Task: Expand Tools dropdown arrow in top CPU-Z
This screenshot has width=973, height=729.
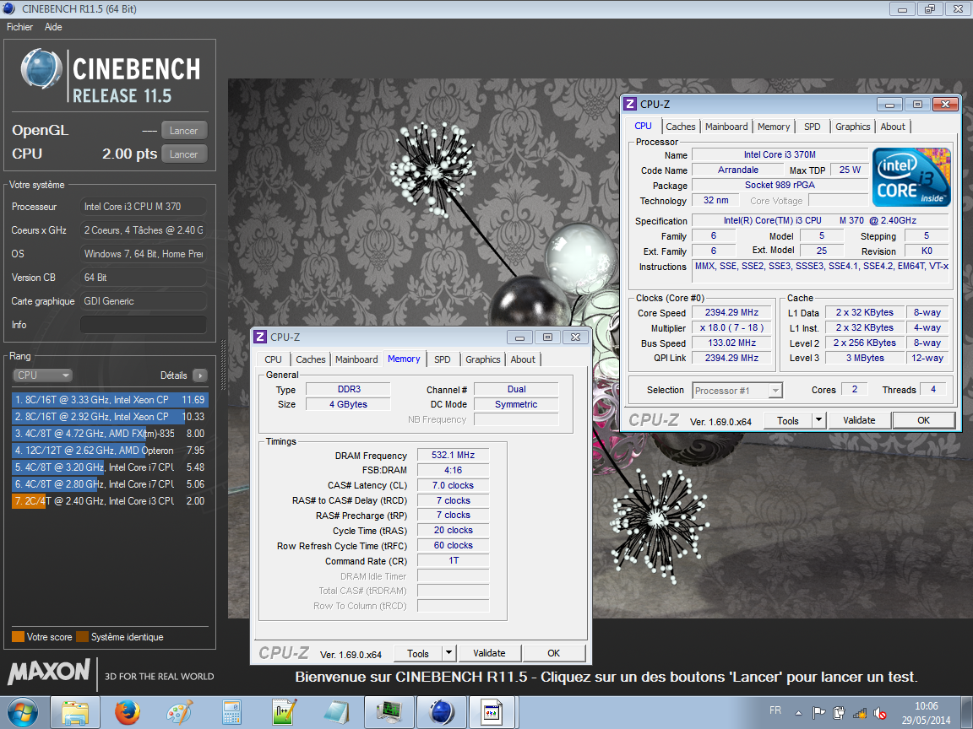Action: coord(819,421)
